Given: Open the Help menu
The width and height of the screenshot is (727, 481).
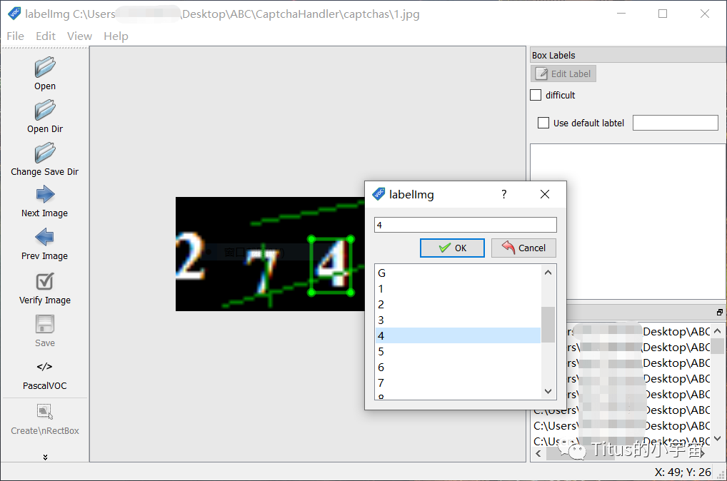Looking at the screenshot, I should point(116,36).
